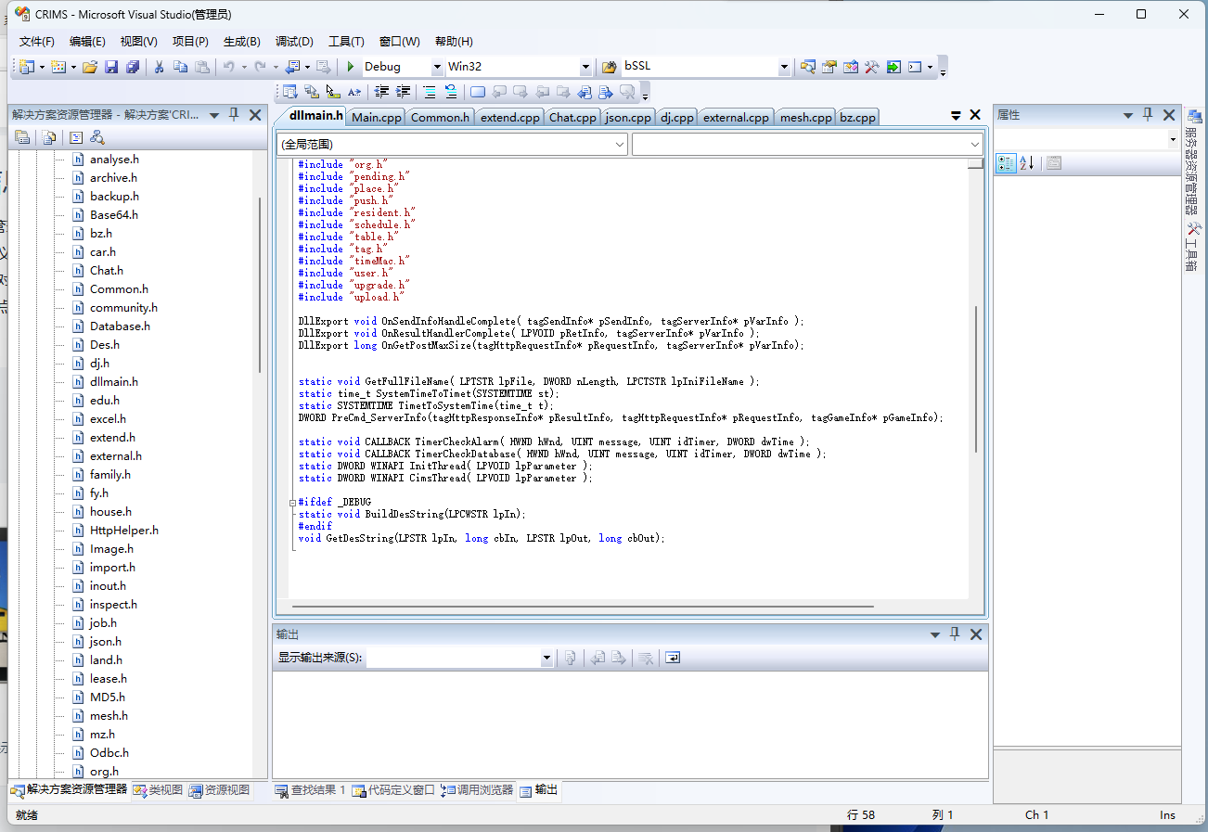
Task: Collapse the #ifdef _DEBUG code block
Action: (293, 502)
